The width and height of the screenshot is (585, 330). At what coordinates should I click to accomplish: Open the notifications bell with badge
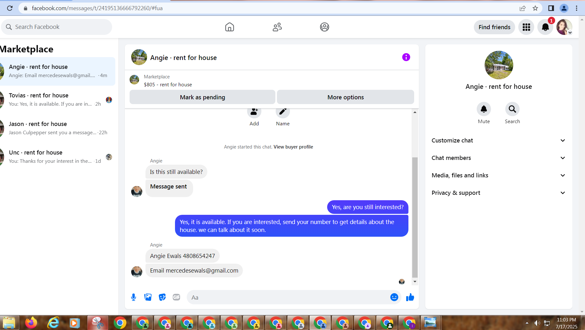pyautogui.click(x=545, y=27)
